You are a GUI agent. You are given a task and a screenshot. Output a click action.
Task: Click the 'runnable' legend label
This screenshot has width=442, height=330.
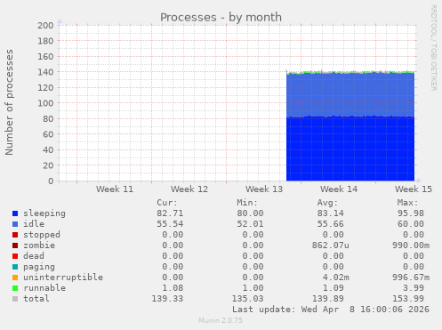click(x=44, y=288)
